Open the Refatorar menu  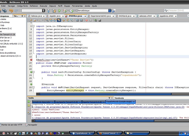[x=34, y=6]
